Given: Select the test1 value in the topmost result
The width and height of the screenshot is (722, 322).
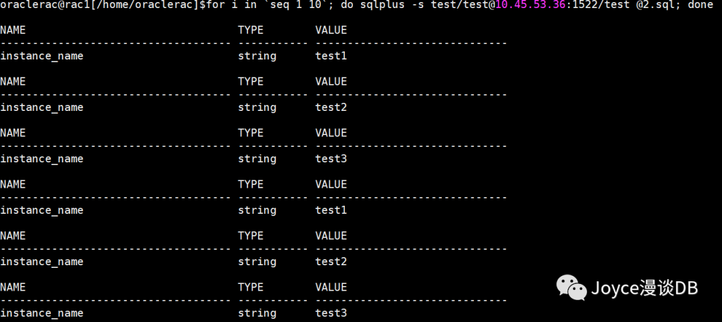Looking at the screenshot, I should pos(331,56).
